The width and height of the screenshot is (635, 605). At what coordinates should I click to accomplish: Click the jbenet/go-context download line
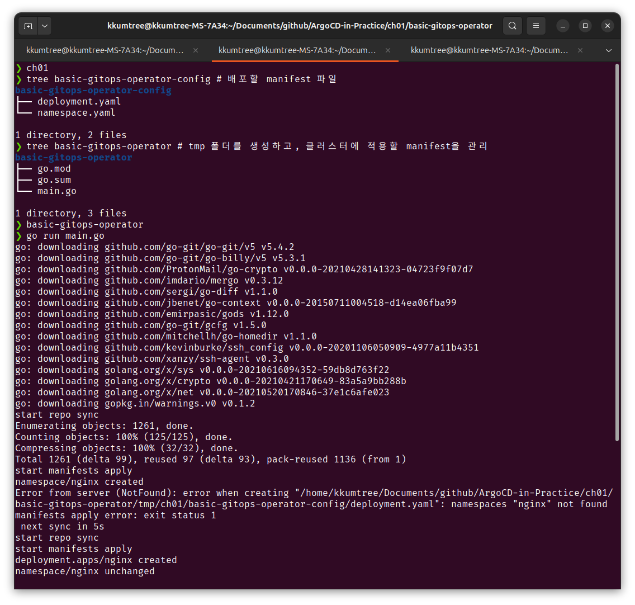point(236,302)
